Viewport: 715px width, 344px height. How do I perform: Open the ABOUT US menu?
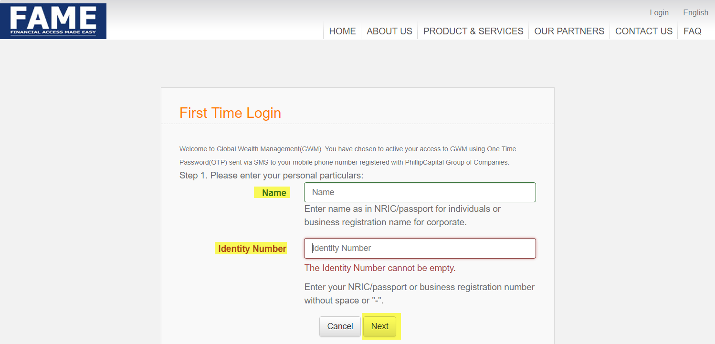coord(389,31)
